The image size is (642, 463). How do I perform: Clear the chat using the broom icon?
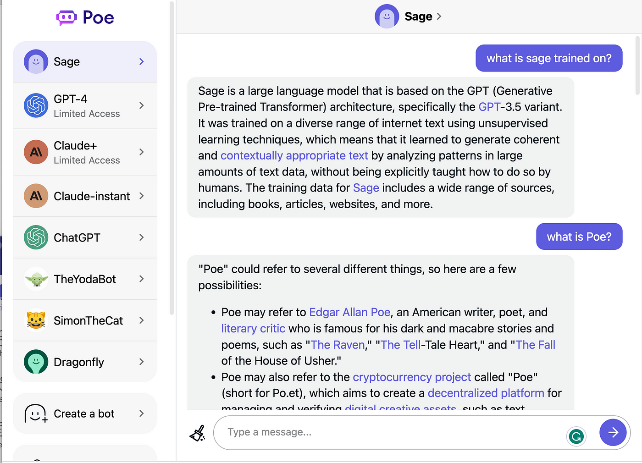tap(197, 432)
